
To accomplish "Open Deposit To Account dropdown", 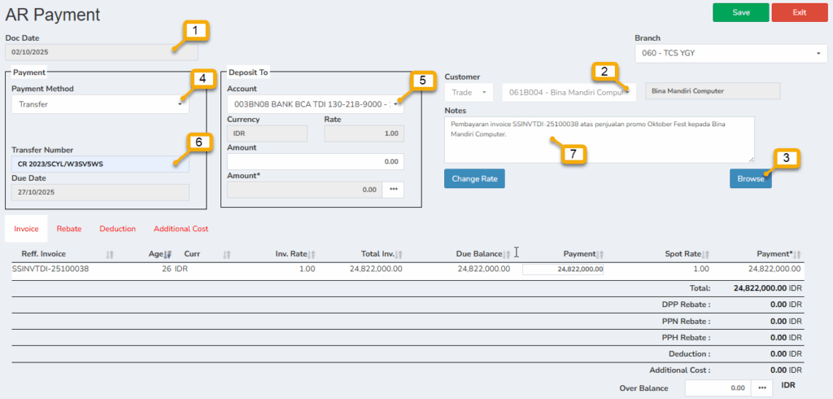I will [x=315, y=104].
